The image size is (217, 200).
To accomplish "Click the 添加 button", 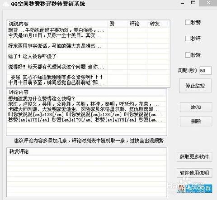I will click(x=196, y=107).
